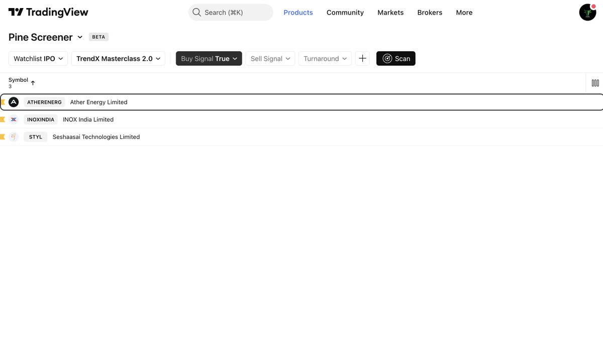Select the Seshaasai Technologies Limited name
Screen dimensions: 603x338
96,137
